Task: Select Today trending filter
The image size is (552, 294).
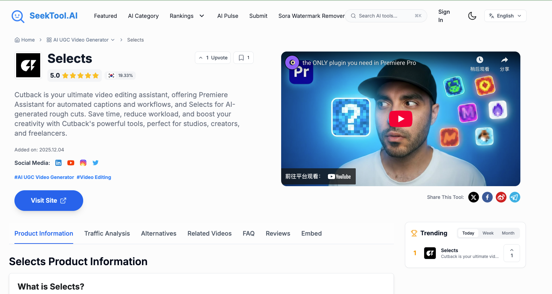Action: [x=468, y=233]
